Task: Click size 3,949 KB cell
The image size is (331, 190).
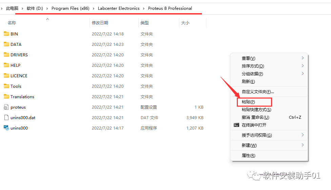Action: pyautogui.click(x=195, y=118)
